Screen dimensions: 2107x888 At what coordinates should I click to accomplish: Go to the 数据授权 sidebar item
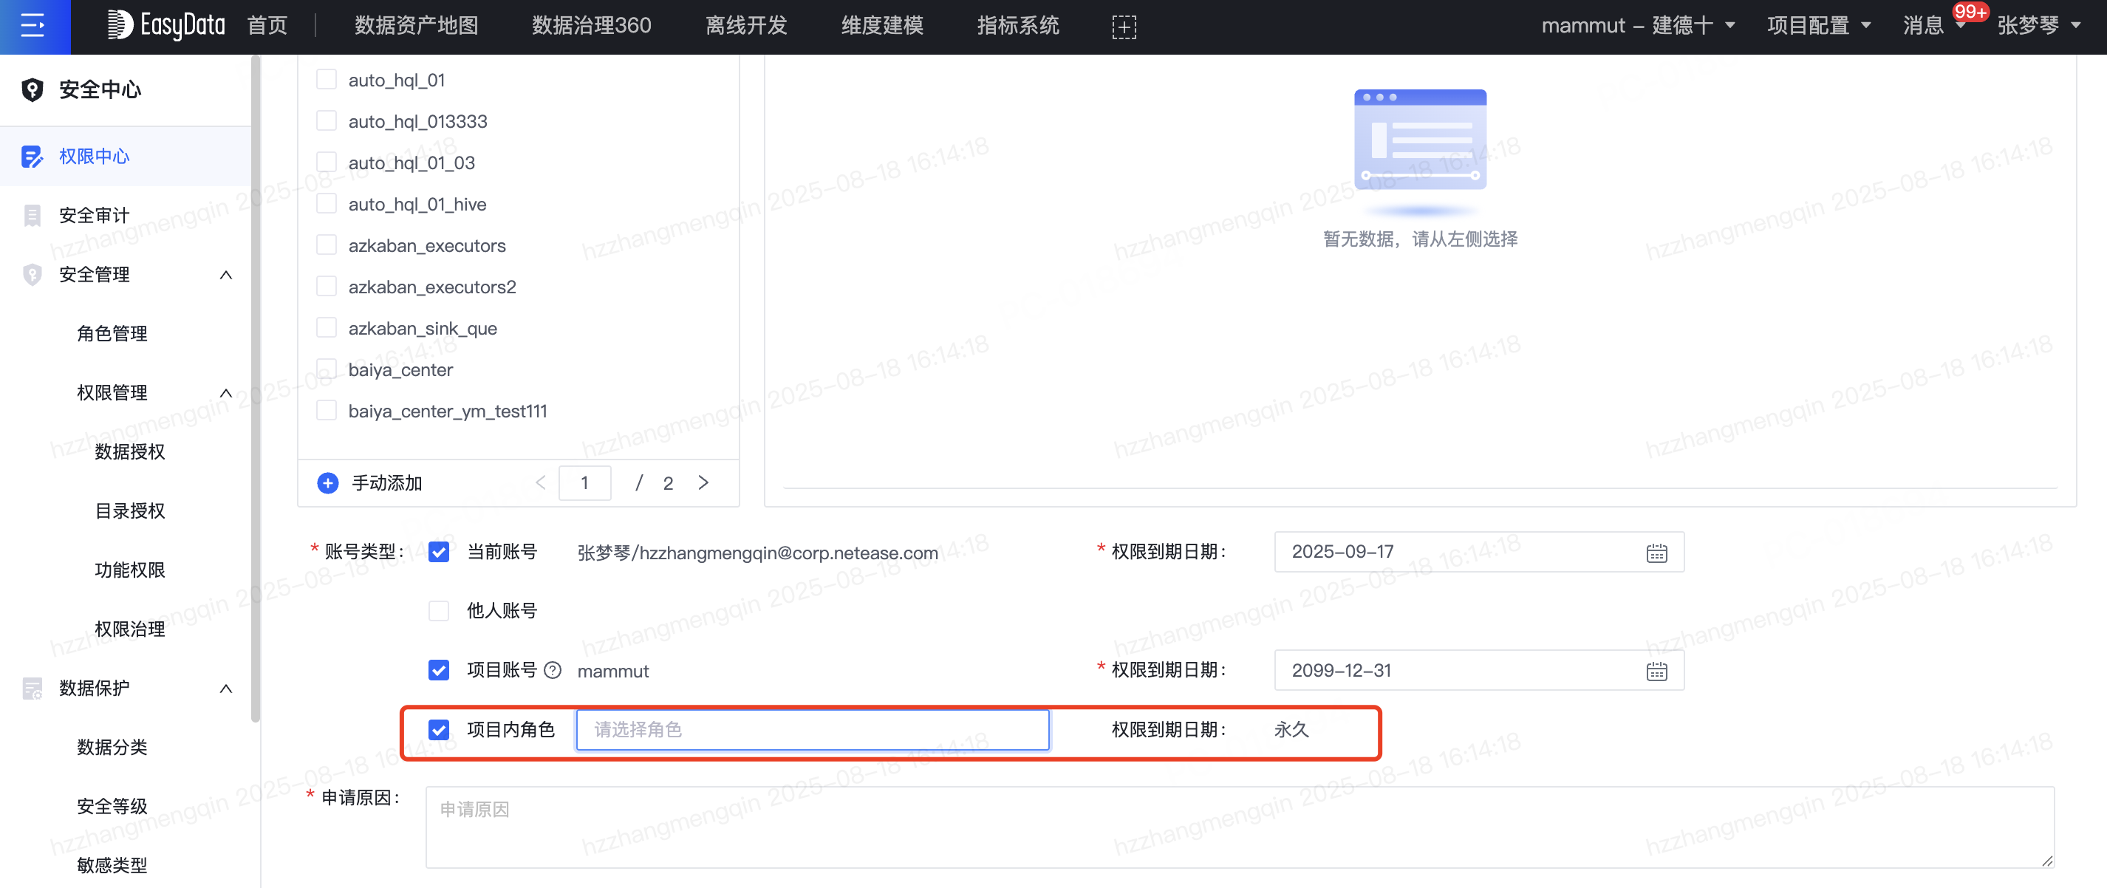coord(129,451)
